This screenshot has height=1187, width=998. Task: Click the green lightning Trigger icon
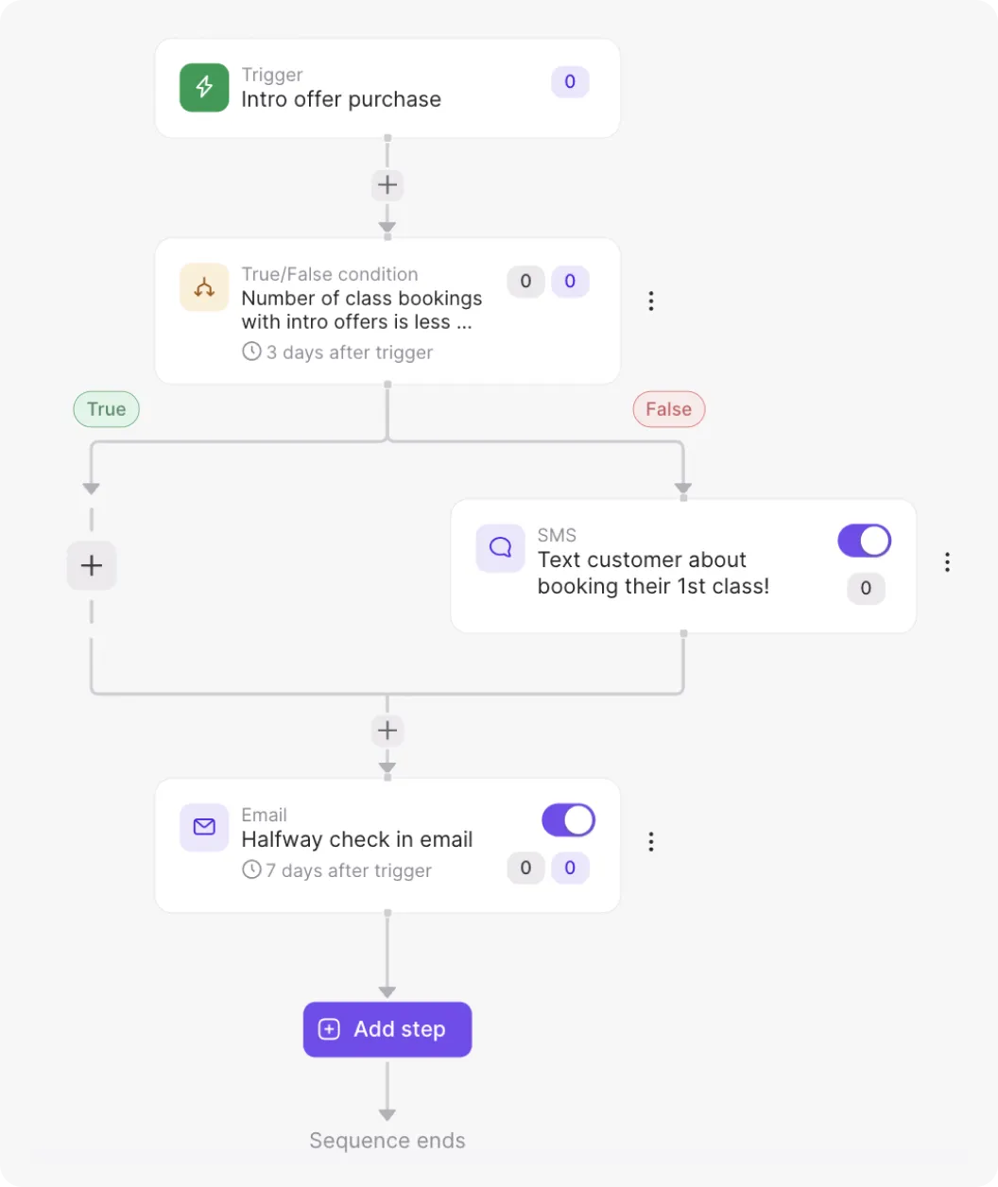tap(204, 88)
